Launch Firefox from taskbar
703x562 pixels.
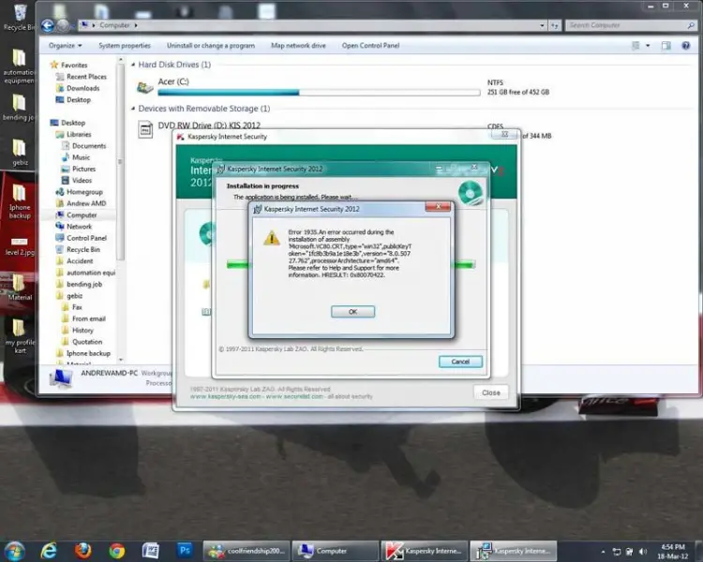tap(82, 551)
